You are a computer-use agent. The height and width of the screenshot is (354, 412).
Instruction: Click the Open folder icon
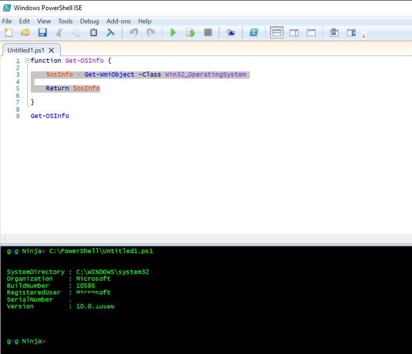tap(25, 33)
